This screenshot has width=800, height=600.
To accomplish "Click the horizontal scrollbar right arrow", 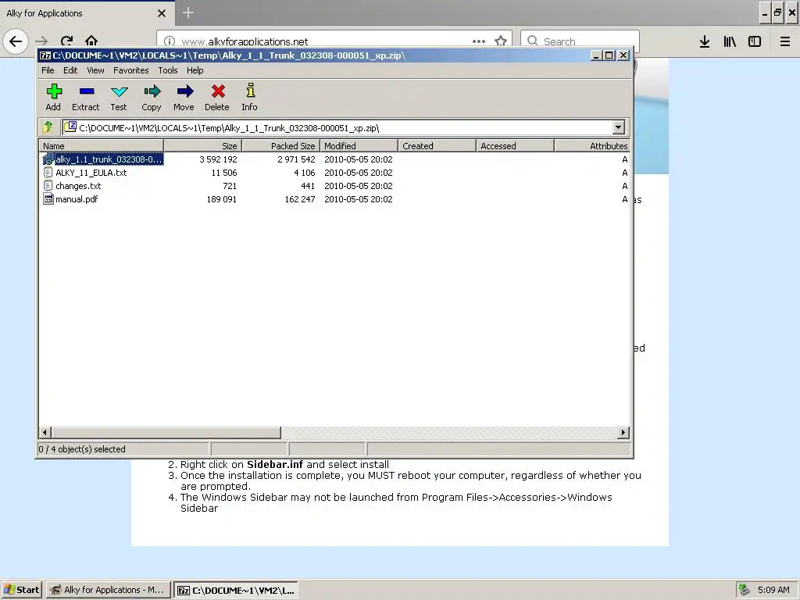I will [623, 433].
